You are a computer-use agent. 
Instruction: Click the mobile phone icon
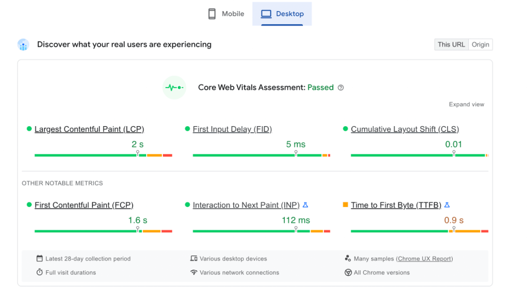212,14
